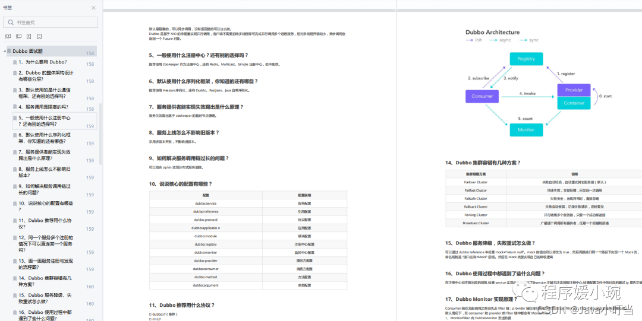Image resolution: width=642 pixels, height=321 pixels.
Task: Click the Failsafe Cluster table cell
Action: [476, 198]
